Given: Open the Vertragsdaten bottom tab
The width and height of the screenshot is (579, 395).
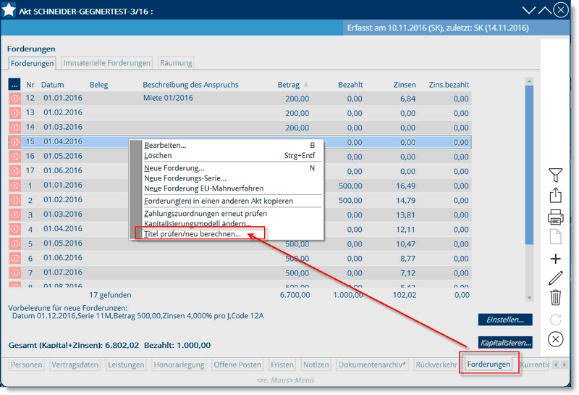Looking at the screenshot, I should (x=75, y=365).
